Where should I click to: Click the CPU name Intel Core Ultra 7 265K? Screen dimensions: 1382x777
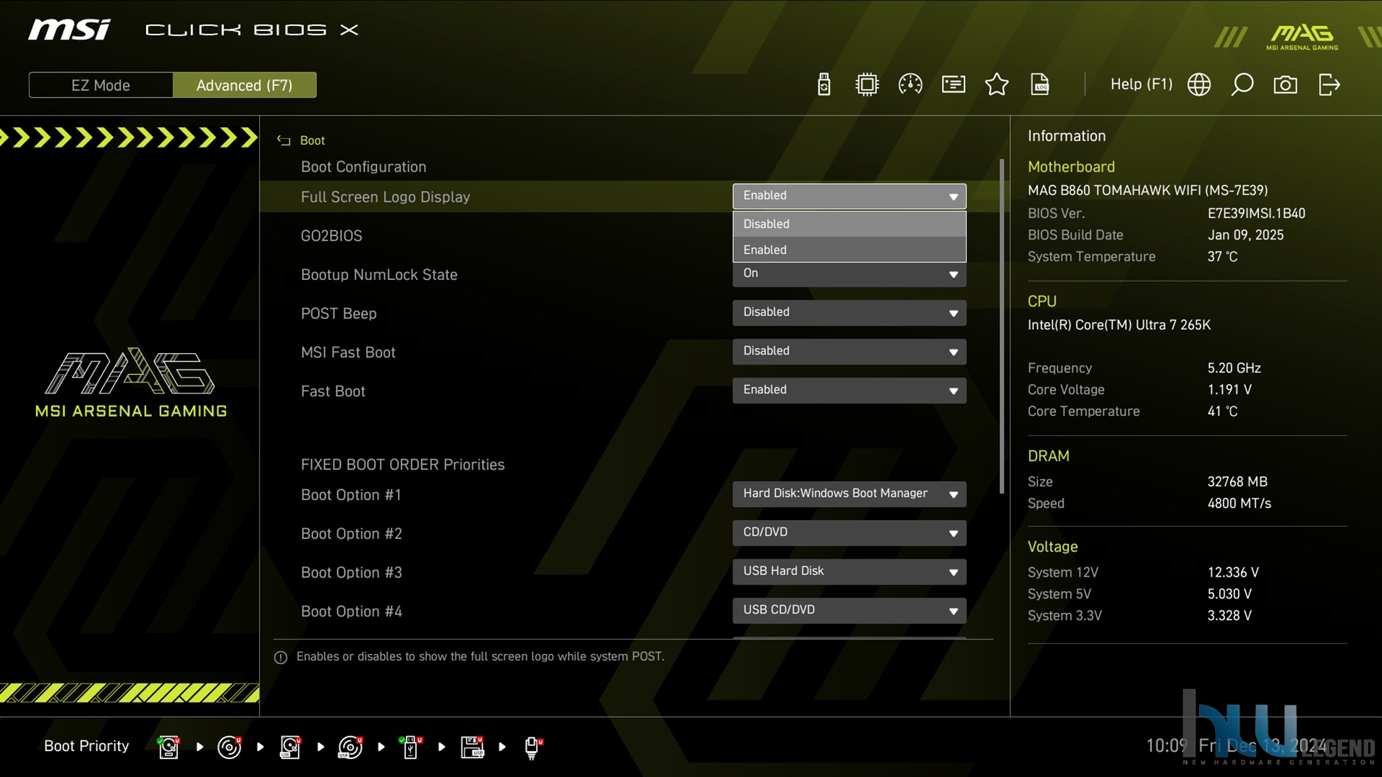(1119, 325)
